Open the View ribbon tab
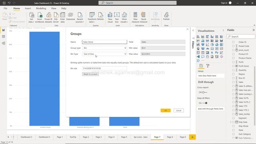This screenshot has height=144, width=256. pos(54,8)
